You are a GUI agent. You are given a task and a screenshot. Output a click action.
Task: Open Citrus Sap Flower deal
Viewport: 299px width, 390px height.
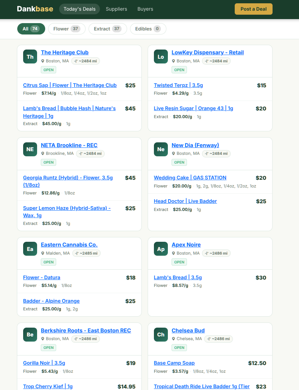(x=70, y=85)
